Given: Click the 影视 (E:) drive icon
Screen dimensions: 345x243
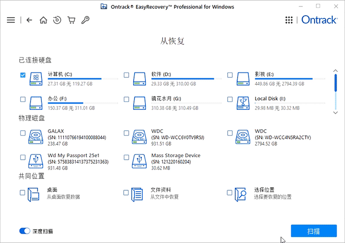Looking at the screenshot, I should coord(243,79).
